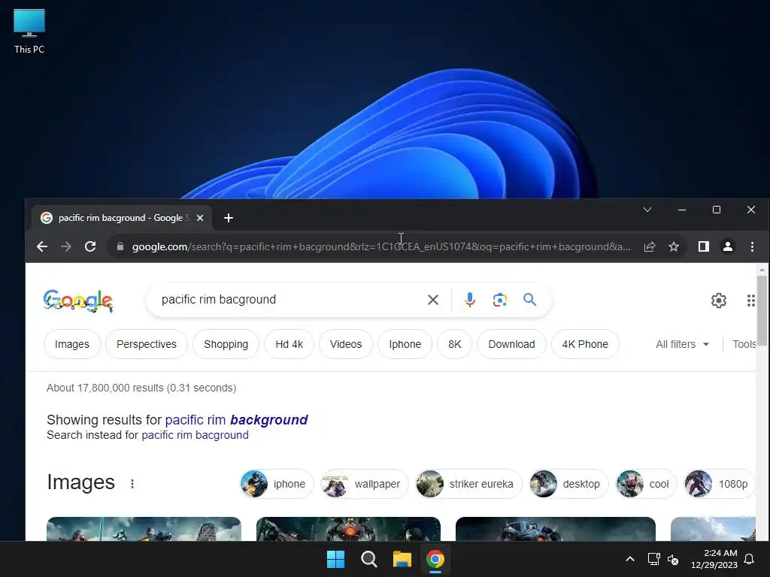The image size is (770, 577).
Task: Switch to Perspectives filter
Action: click(x=147, y=344)
